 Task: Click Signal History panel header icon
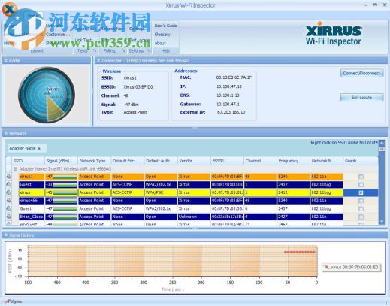pos(6,235)
